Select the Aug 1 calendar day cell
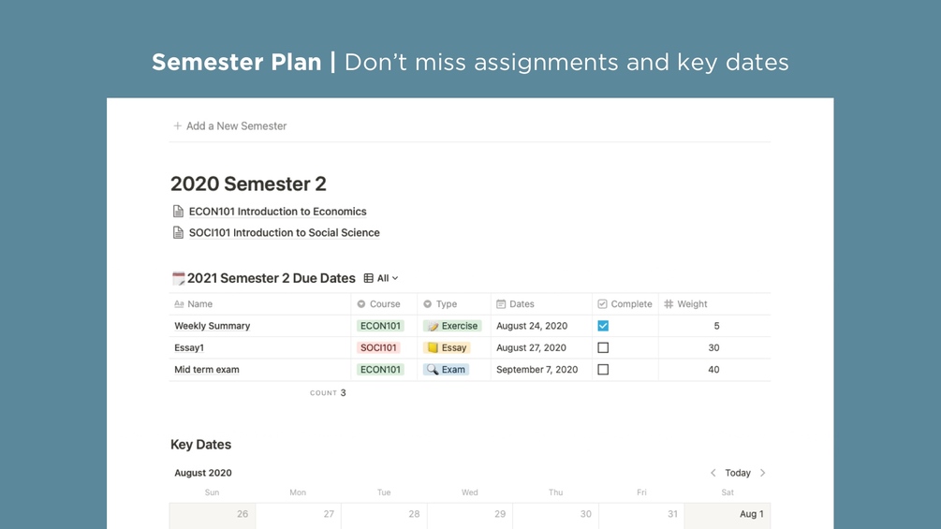Screen dimensions: 941x529 tap(728, 514)
